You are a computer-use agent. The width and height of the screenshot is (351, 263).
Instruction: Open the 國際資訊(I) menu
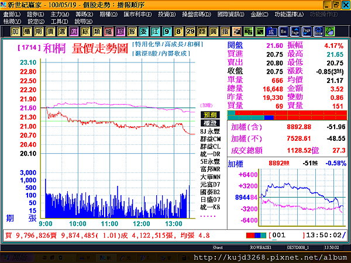tap(231, 15)
